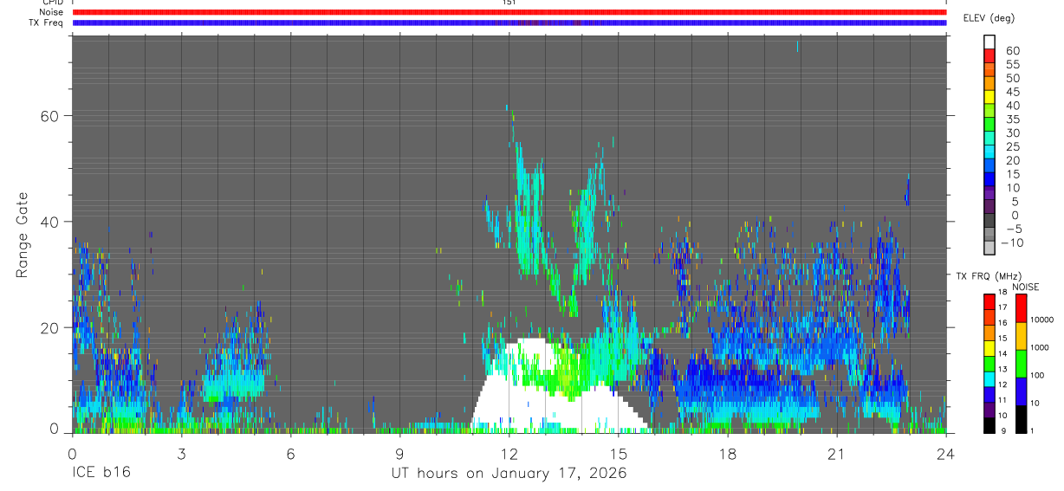Pick the yellow segment of TX FRQ colorbar
This screenshot has height=491, width=1064.
pos(989,346)
